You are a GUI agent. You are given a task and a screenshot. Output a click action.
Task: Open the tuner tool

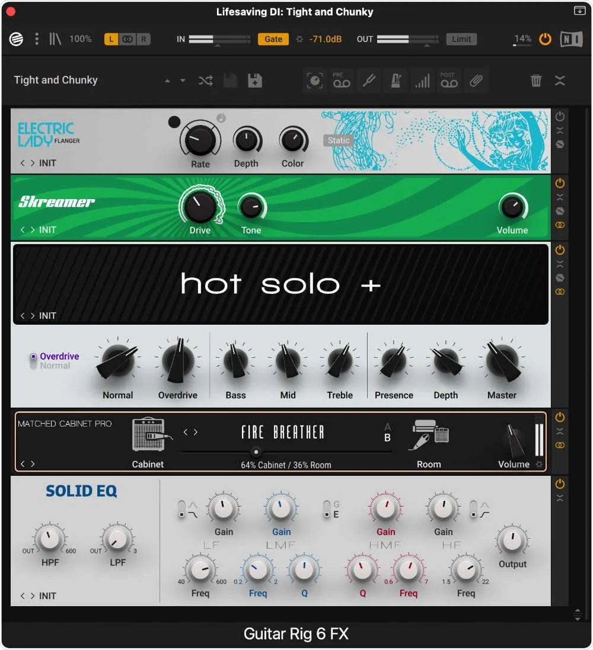pyautogui.click(x=369, y=81)
